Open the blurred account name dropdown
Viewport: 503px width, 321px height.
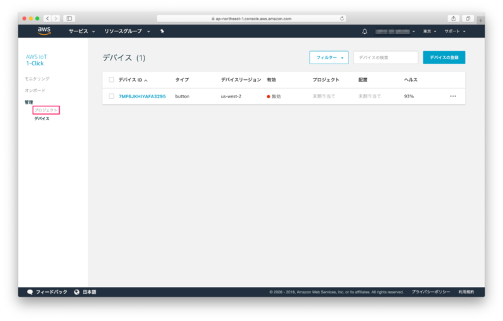pyautogui.click(x=395, y=31)
